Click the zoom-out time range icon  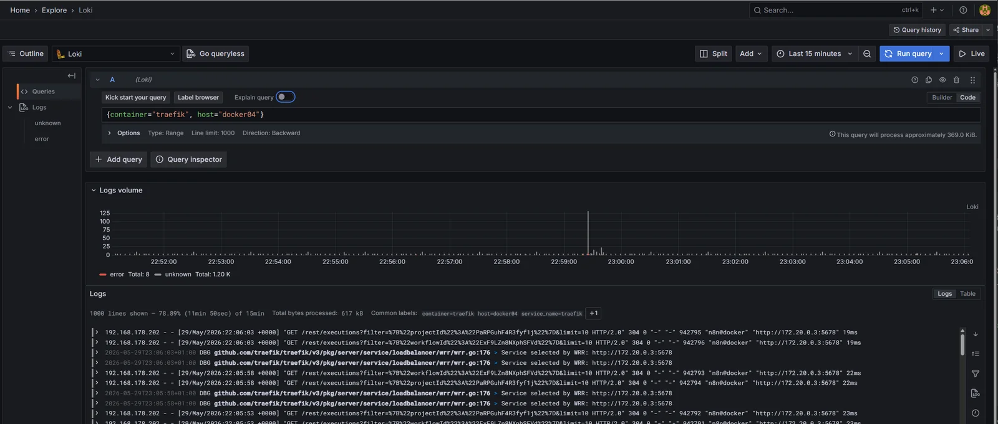pos(867,54)
